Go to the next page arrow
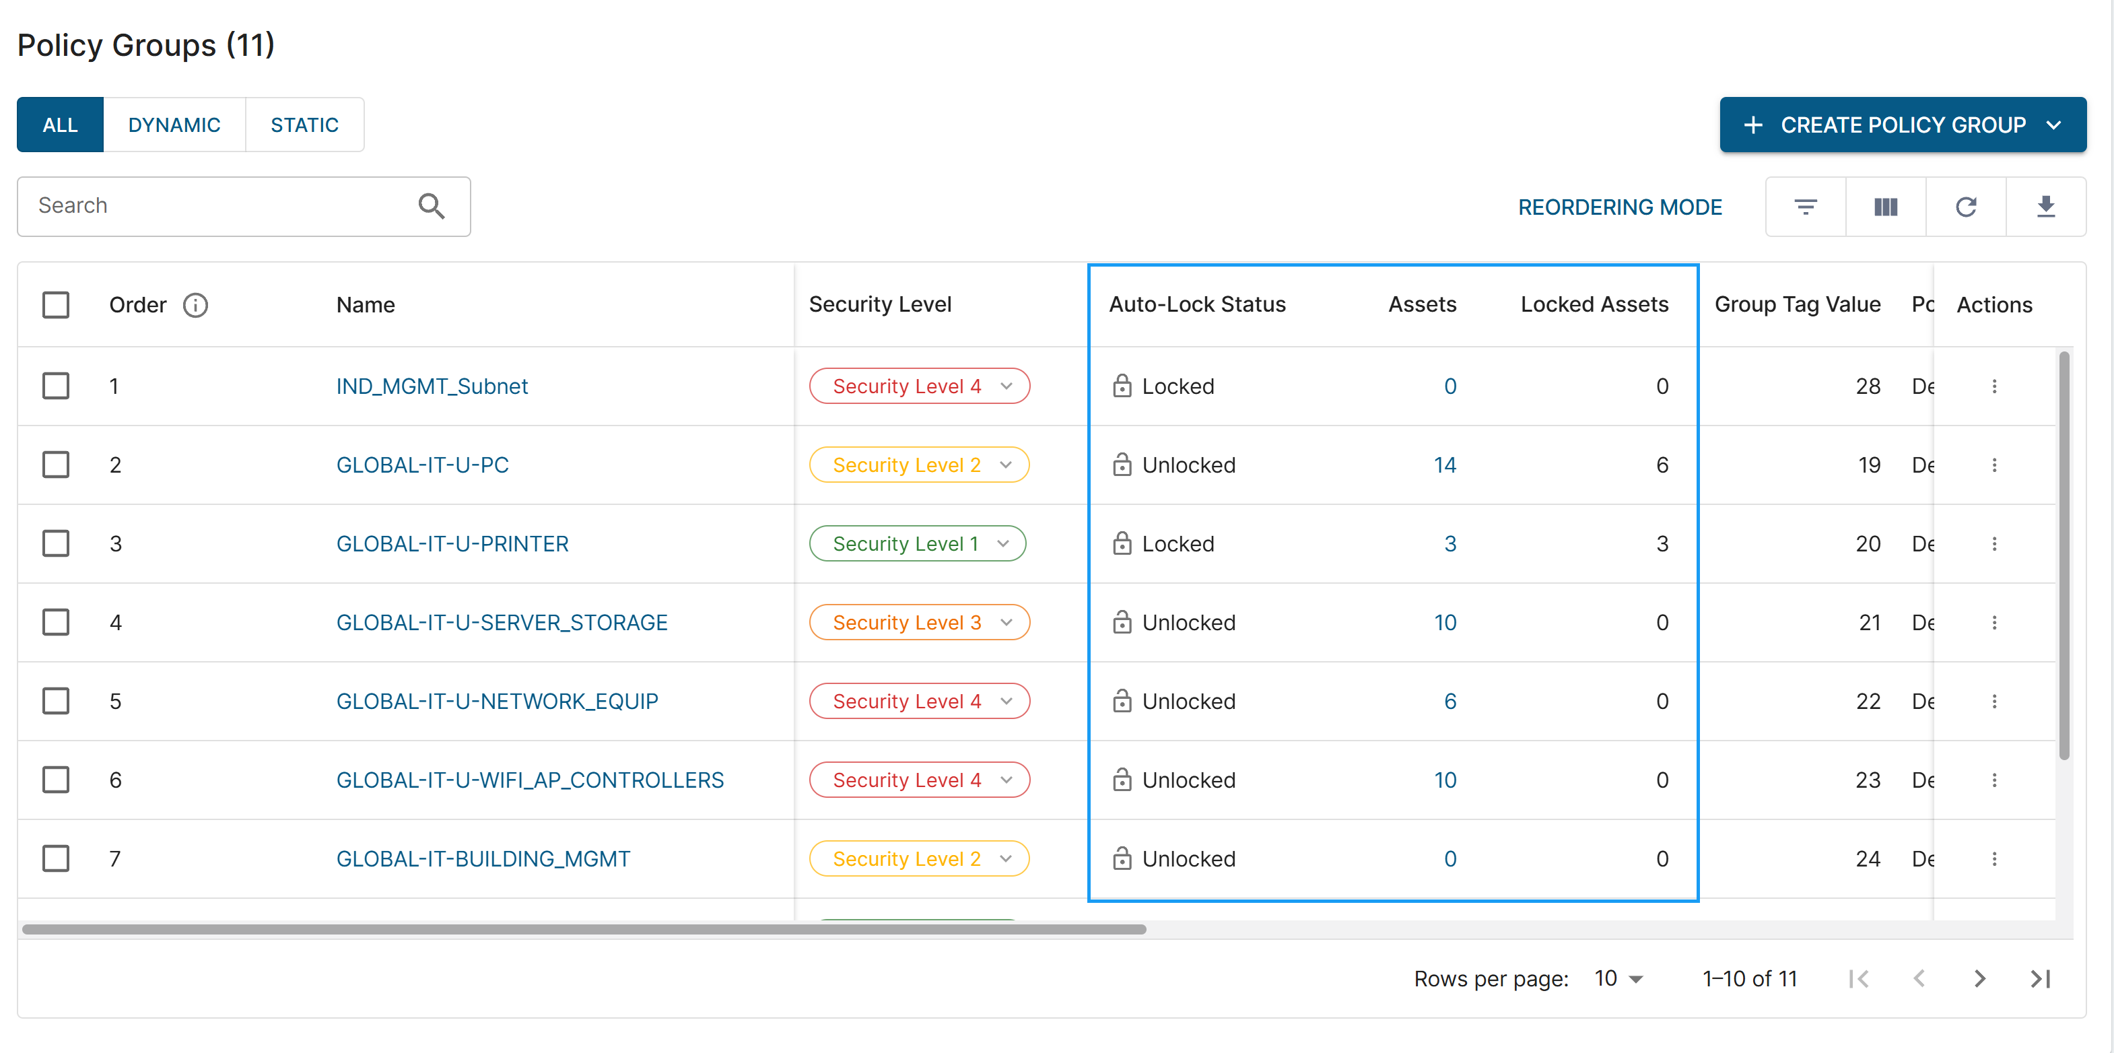Image resolution: width=2114 pixels, height=1053 pixels. click(x=1979, y=978)
